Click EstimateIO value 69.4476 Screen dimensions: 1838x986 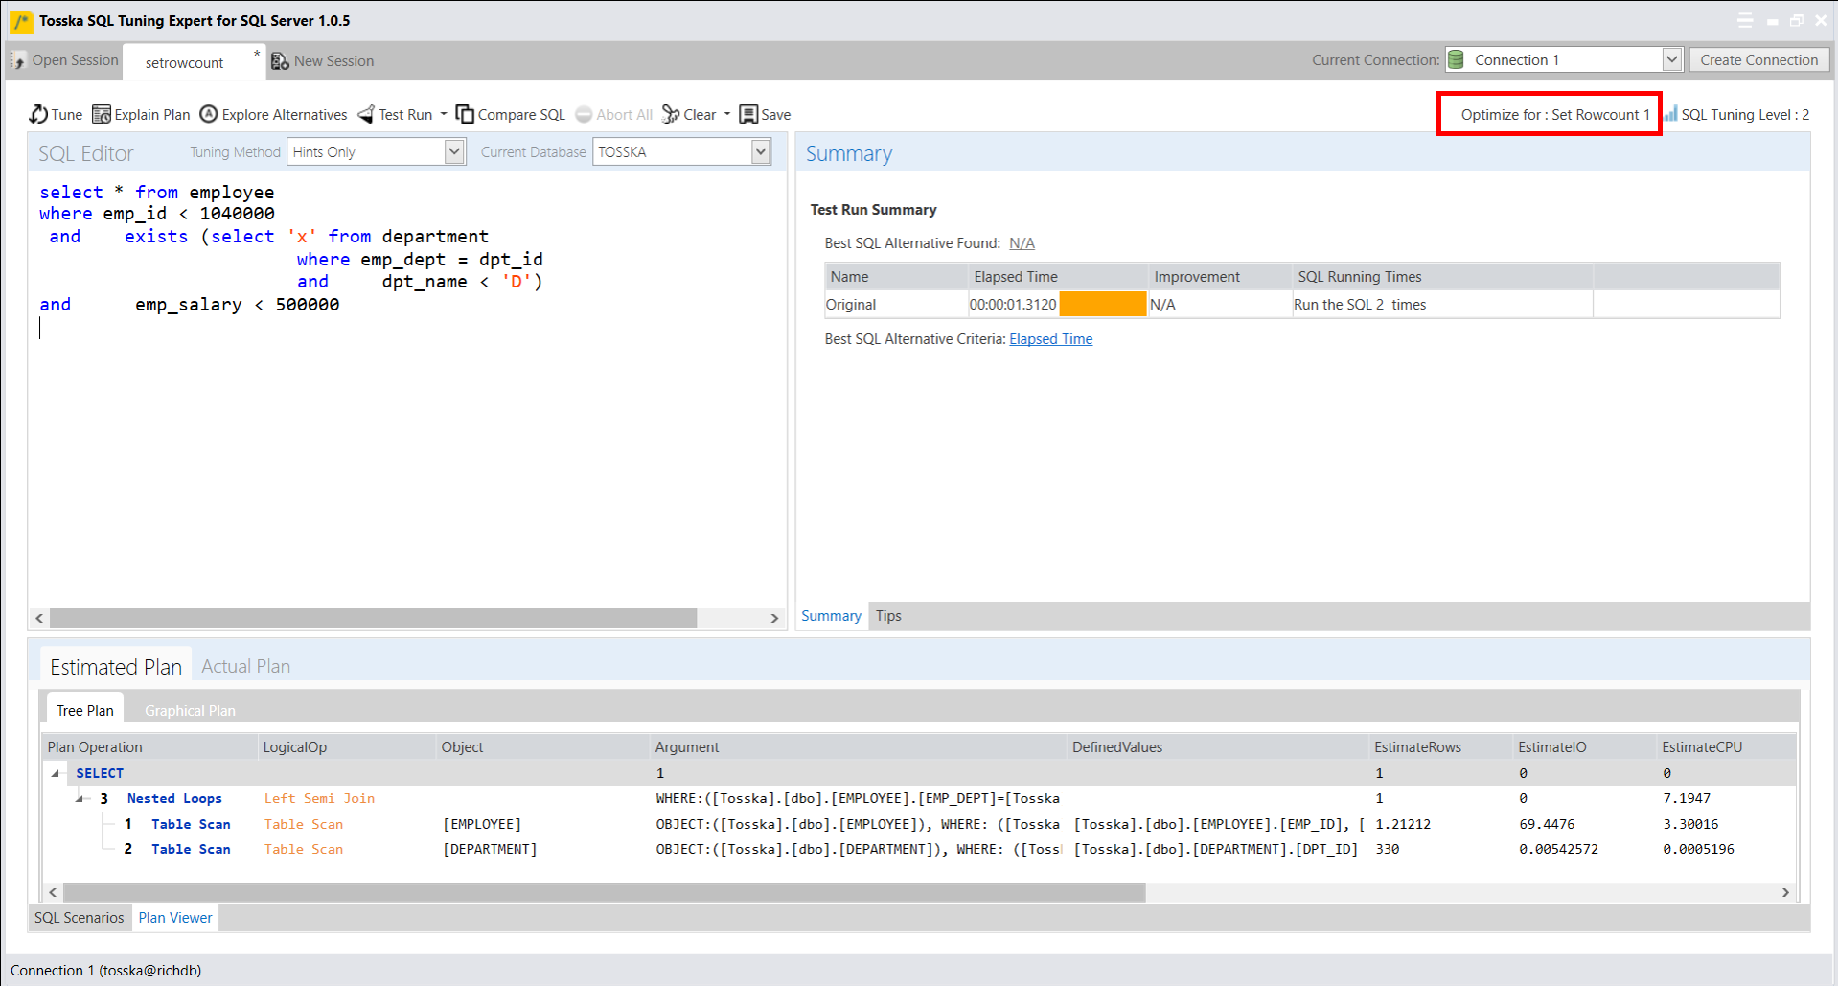(x=1547, y=824)
